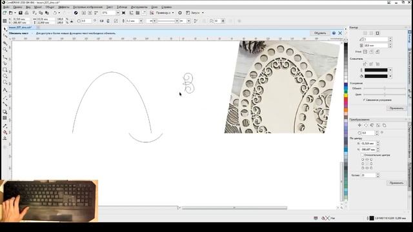413x232 pixels.
Task: Select the Interactive Fill tool
Action: [5, 132]
